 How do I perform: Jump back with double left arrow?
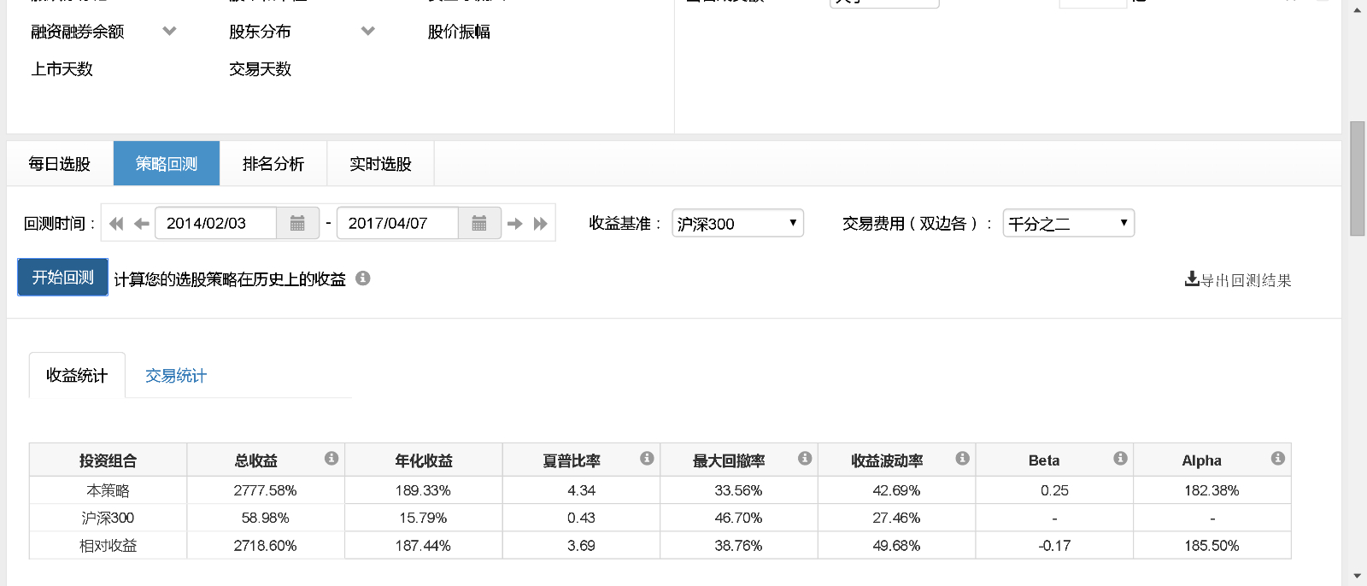click(117, 224)
